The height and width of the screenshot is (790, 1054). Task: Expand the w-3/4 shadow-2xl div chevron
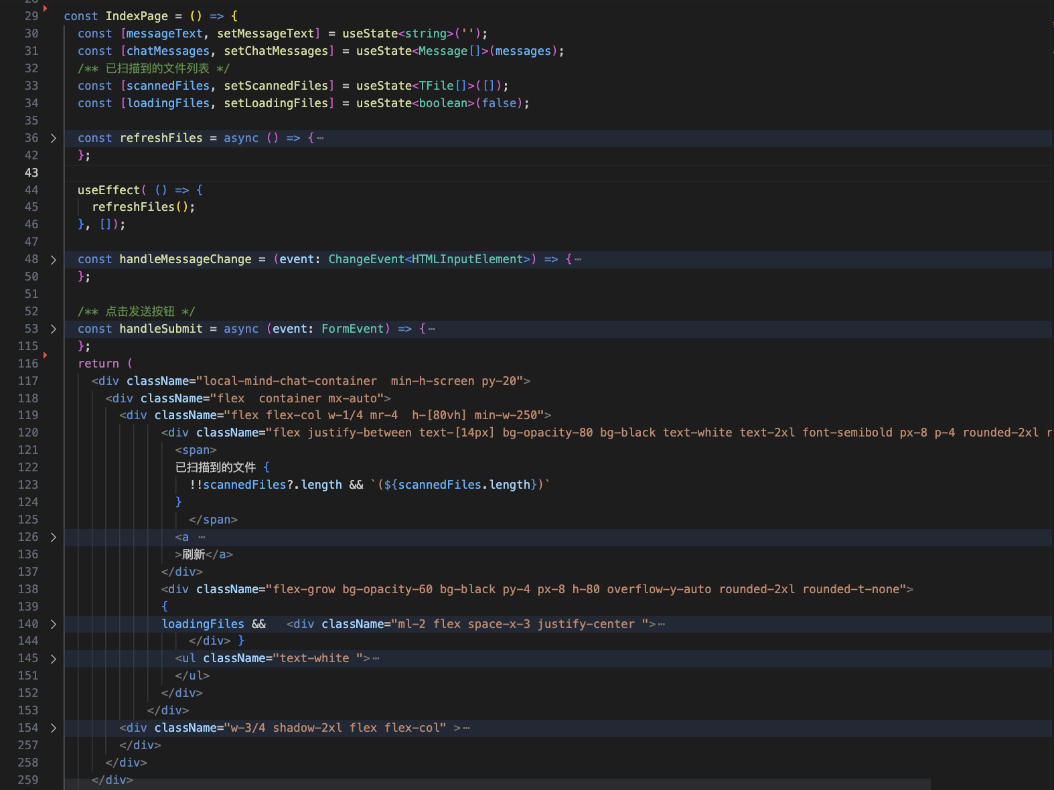pyautogui.click(x=53, y=728)
